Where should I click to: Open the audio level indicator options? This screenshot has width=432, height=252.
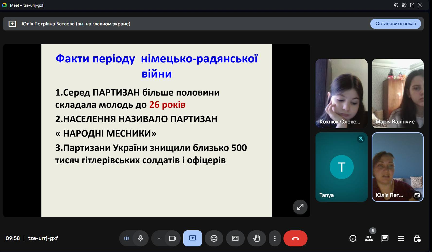[127, 238]
